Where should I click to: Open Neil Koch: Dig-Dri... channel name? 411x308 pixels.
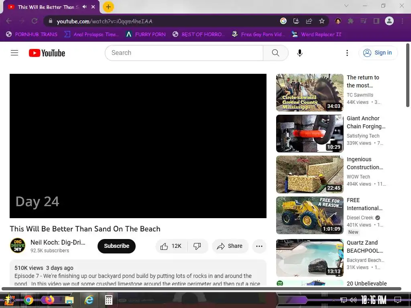(x=58, y=243)
